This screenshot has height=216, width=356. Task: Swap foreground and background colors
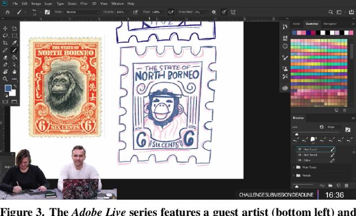tap(15, 86)
